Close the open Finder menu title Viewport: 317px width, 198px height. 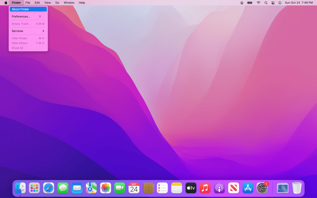(16, 3)
